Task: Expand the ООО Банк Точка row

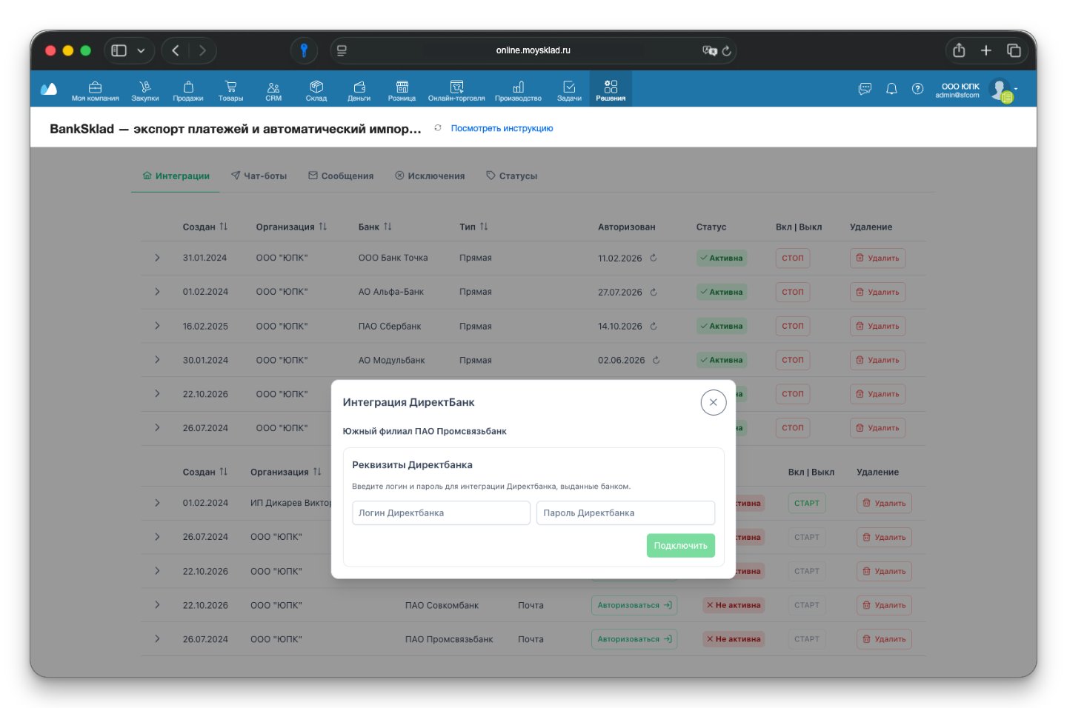Action: click(x=157, y=258)
